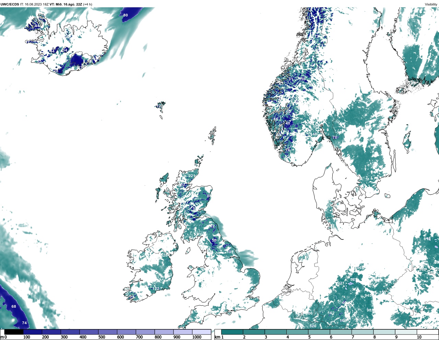Viewport: 439px width, 340px height.
Task: Select the 5–6 km legend swatch
Action: click(319, 332)
